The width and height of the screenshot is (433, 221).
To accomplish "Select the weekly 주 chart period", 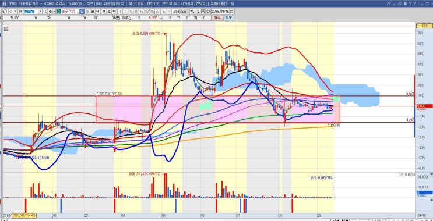I will point(87,12).
